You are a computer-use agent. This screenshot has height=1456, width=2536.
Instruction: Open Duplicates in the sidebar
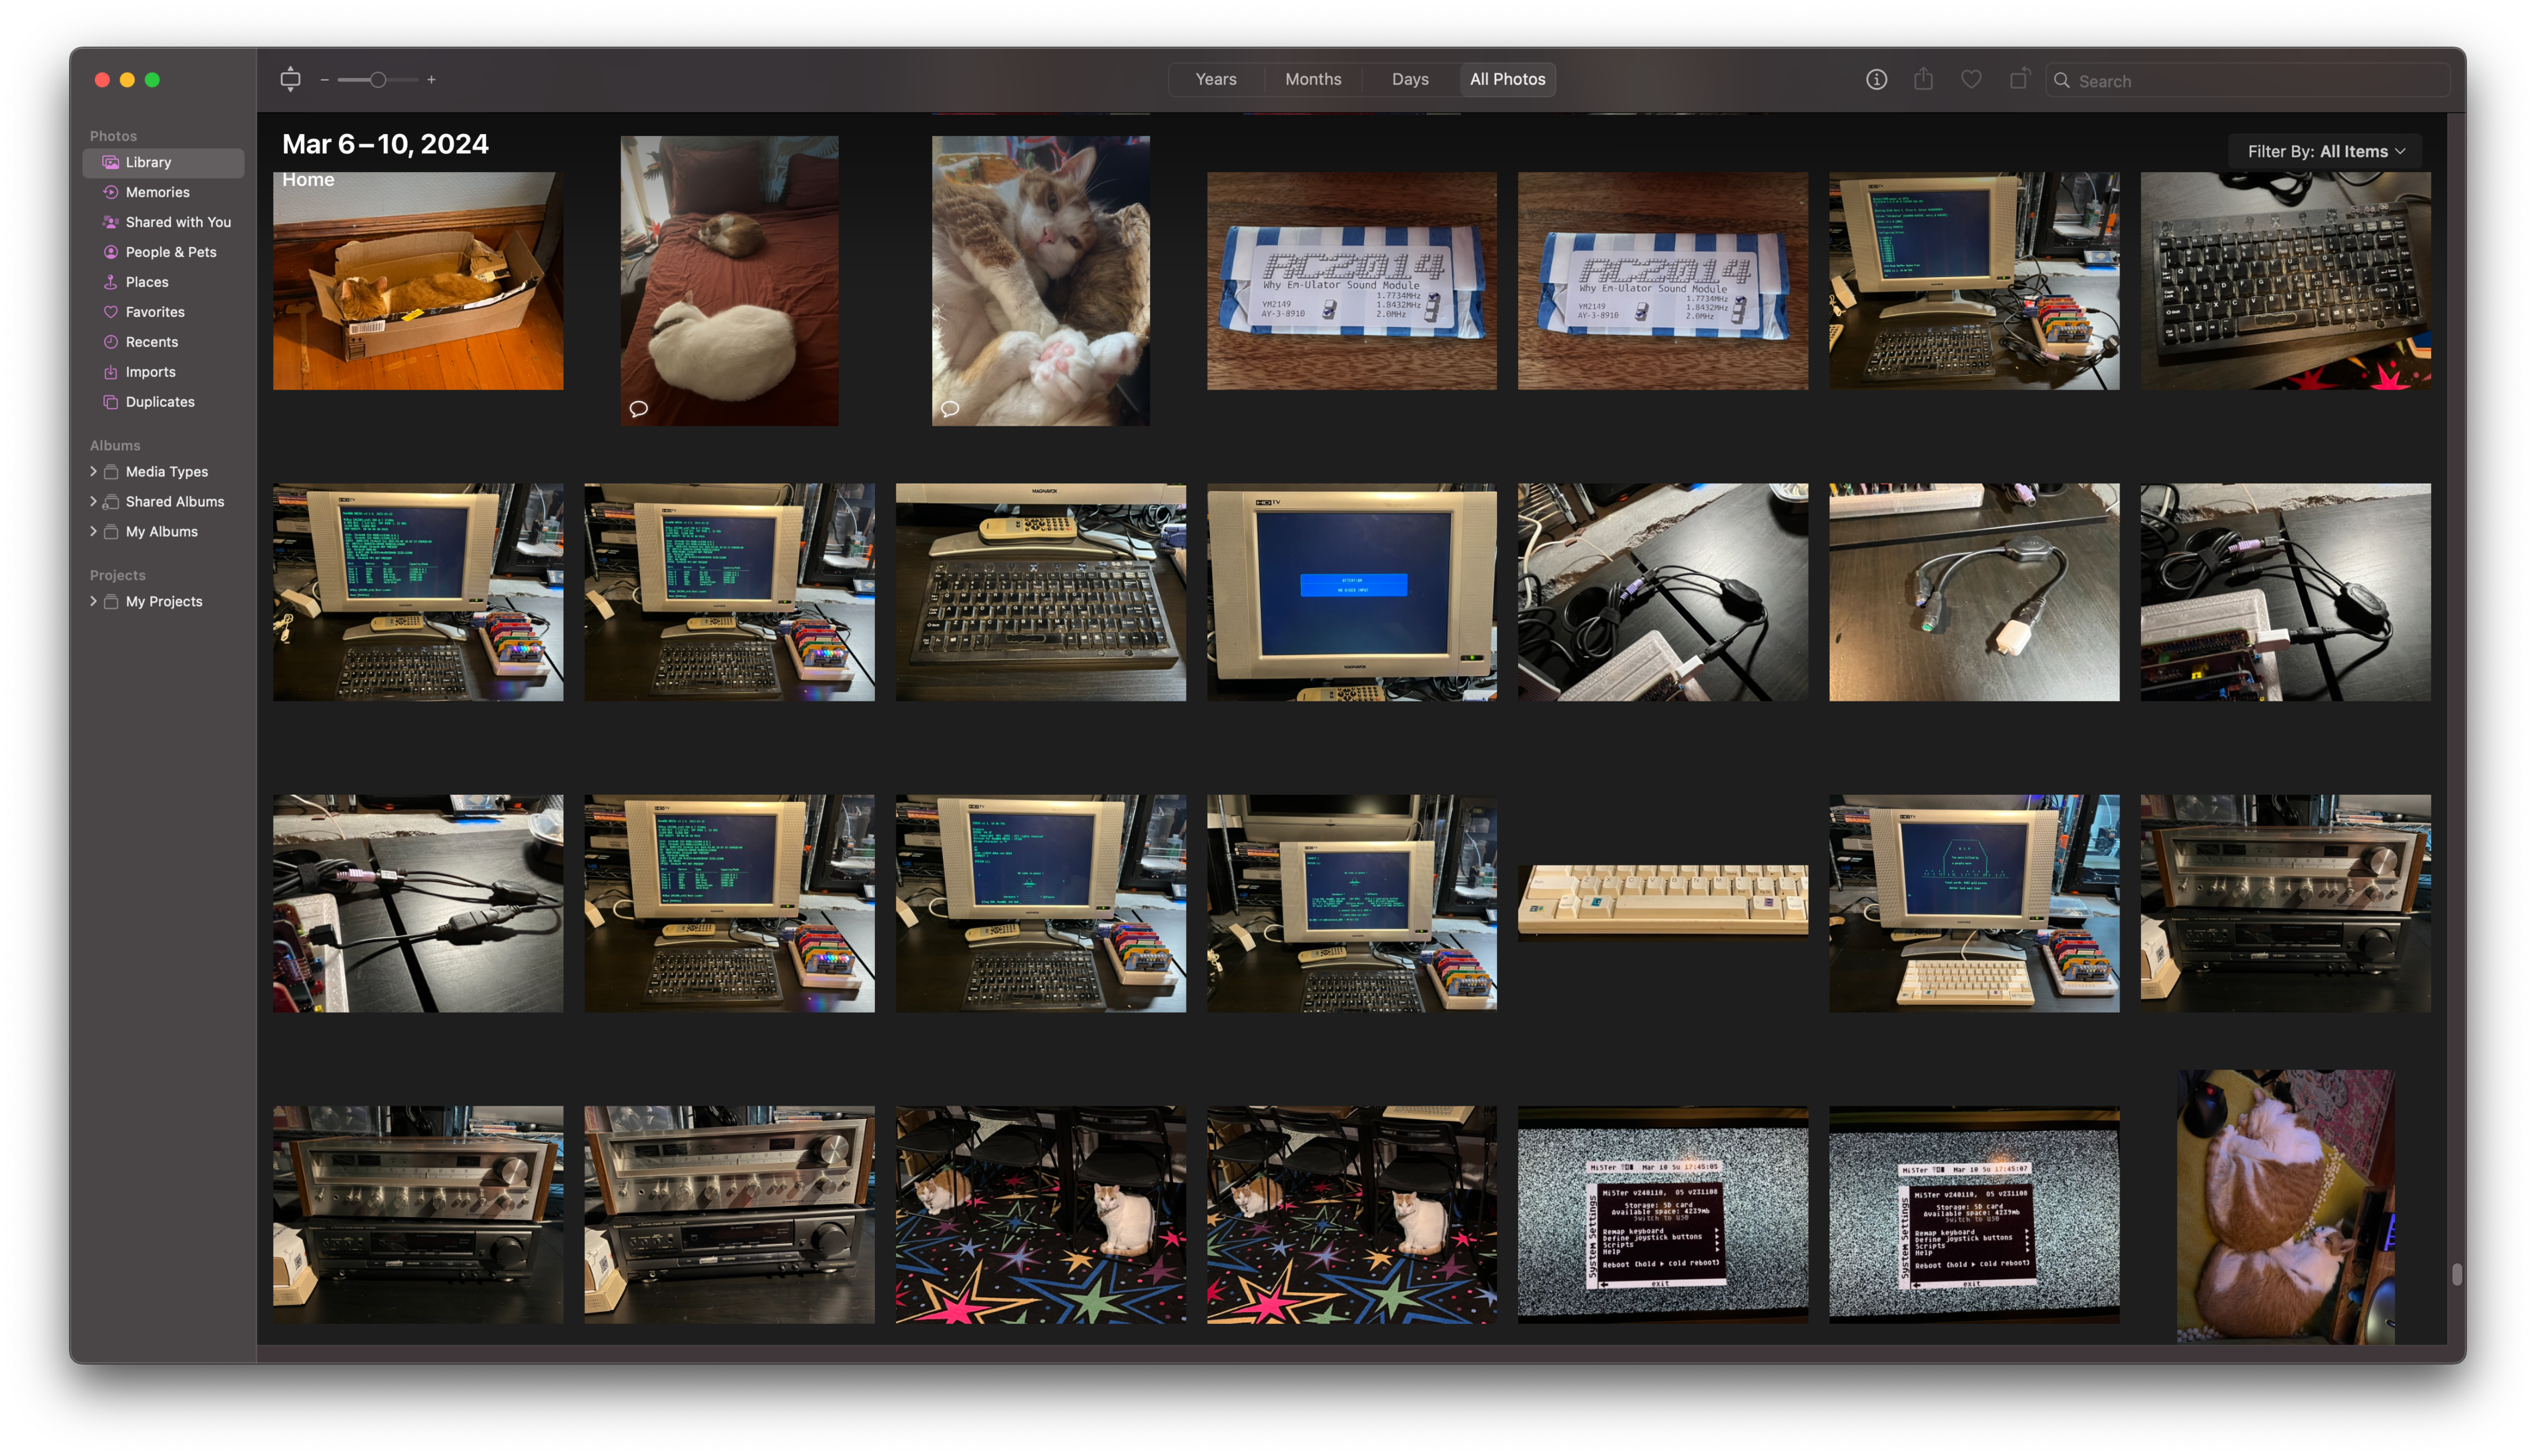tap(160, 402)
